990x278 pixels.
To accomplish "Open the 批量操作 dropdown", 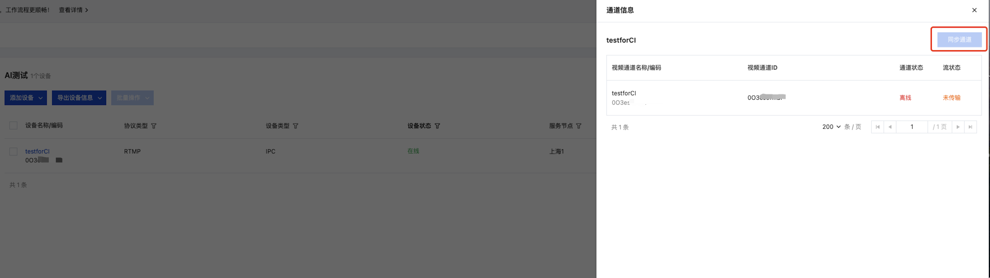I will click(x=133, y=98).
